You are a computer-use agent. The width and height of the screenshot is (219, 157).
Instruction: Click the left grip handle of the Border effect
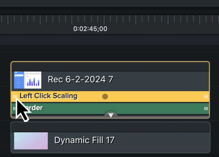click(14, 109)
